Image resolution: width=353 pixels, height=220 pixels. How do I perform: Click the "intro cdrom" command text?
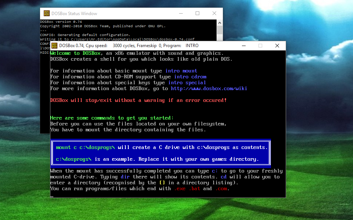[x=190, y=77]
